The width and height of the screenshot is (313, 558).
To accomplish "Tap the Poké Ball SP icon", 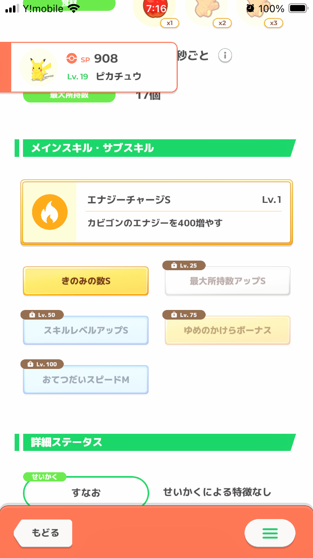I will 71,59.
